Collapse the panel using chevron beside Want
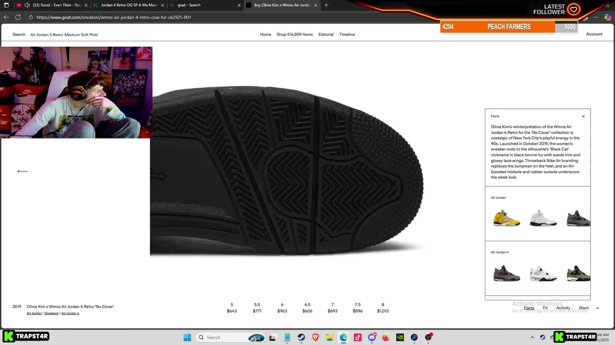The height and width of the screenshot is (345, 615). tap(597, 308)
